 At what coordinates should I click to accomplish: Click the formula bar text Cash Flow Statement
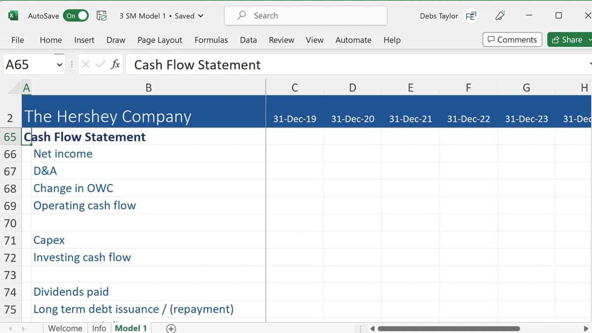pos(197,65)
